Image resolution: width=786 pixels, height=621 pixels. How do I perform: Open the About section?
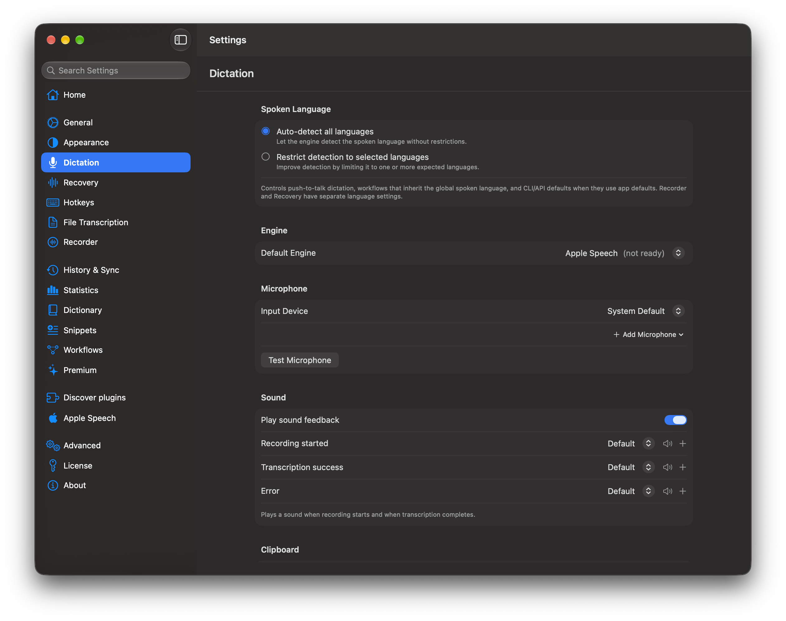(x=116, y=485)
